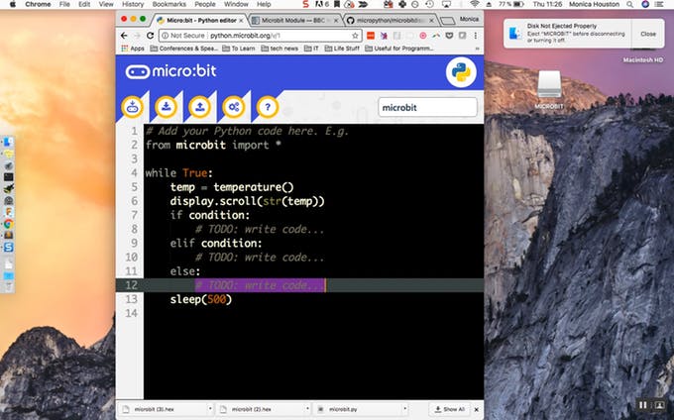Viewport: 674px width, 420px height.
Task: Open the People menu
Action: click(204, 4)
